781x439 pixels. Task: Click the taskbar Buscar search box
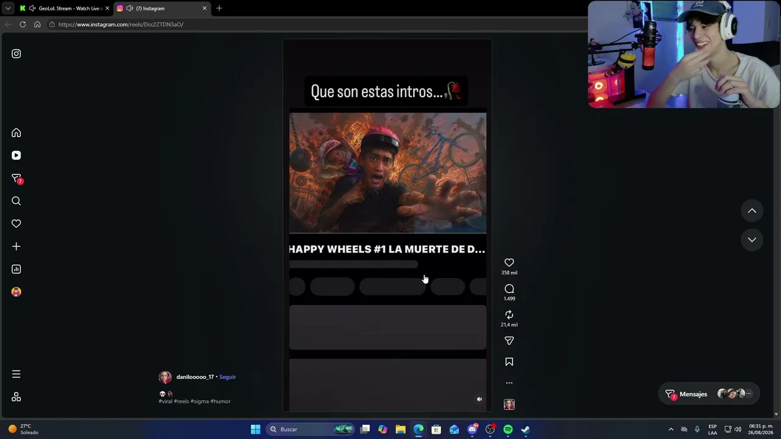[x=311, y=429]
